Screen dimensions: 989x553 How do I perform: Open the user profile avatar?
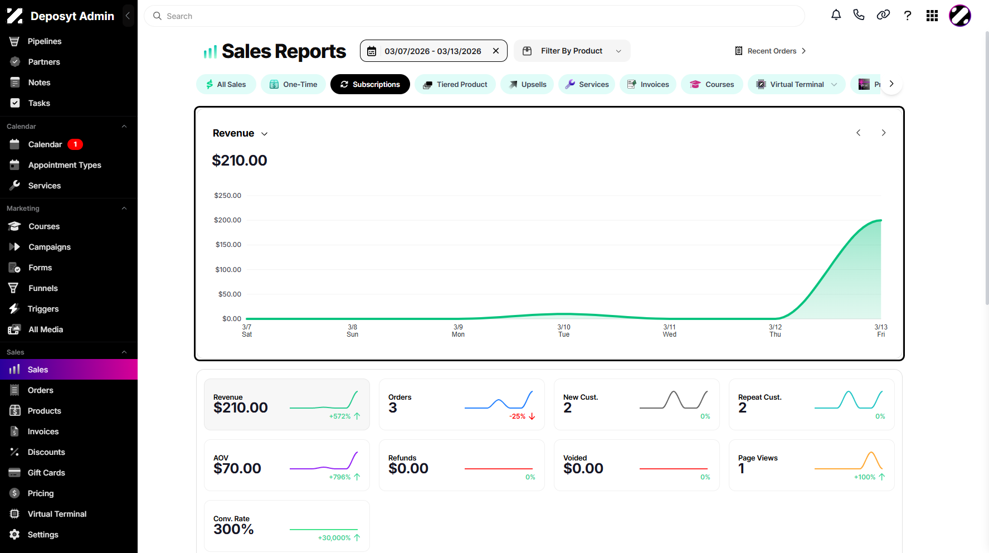[x=960, y=16]
